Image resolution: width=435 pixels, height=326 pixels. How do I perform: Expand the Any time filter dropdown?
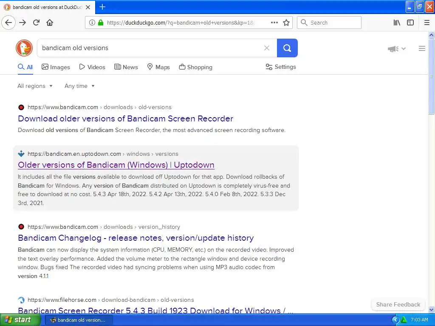[x=79, y=86]
